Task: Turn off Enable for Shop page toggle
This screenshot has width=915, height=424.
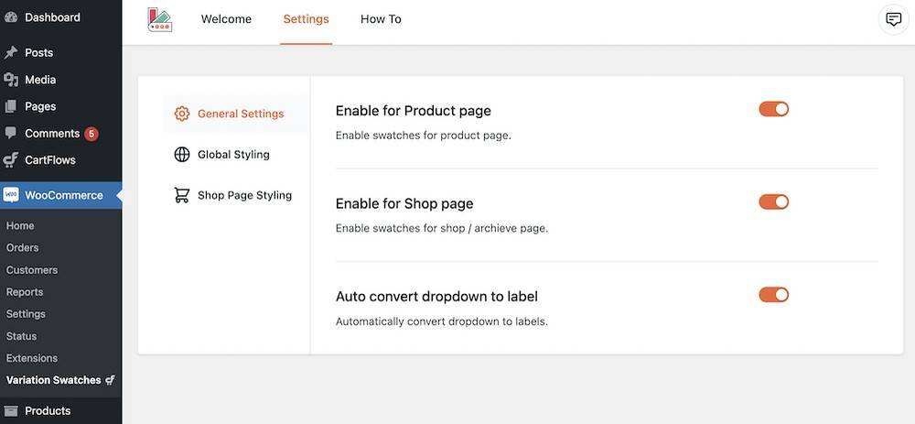Action: 773,201
